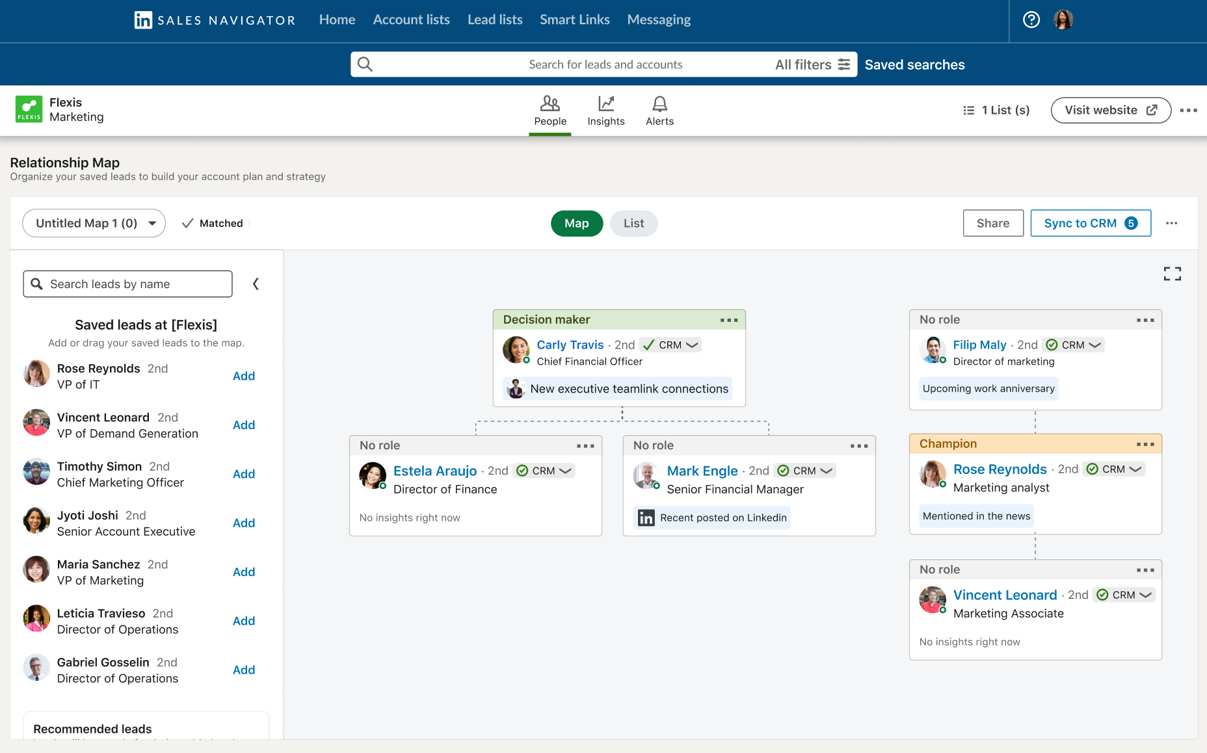Click Upcoming work anniversary insight chip
1207x753 pixels.
(988, 389)
